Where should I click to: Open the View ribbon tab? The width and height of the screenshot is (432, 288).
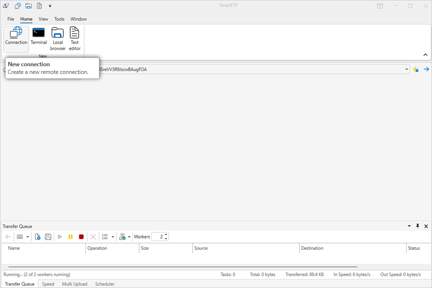click(43, 19)
